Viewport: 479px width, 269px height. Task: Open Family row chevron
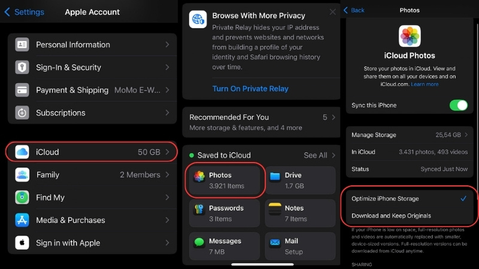point(168,175)
